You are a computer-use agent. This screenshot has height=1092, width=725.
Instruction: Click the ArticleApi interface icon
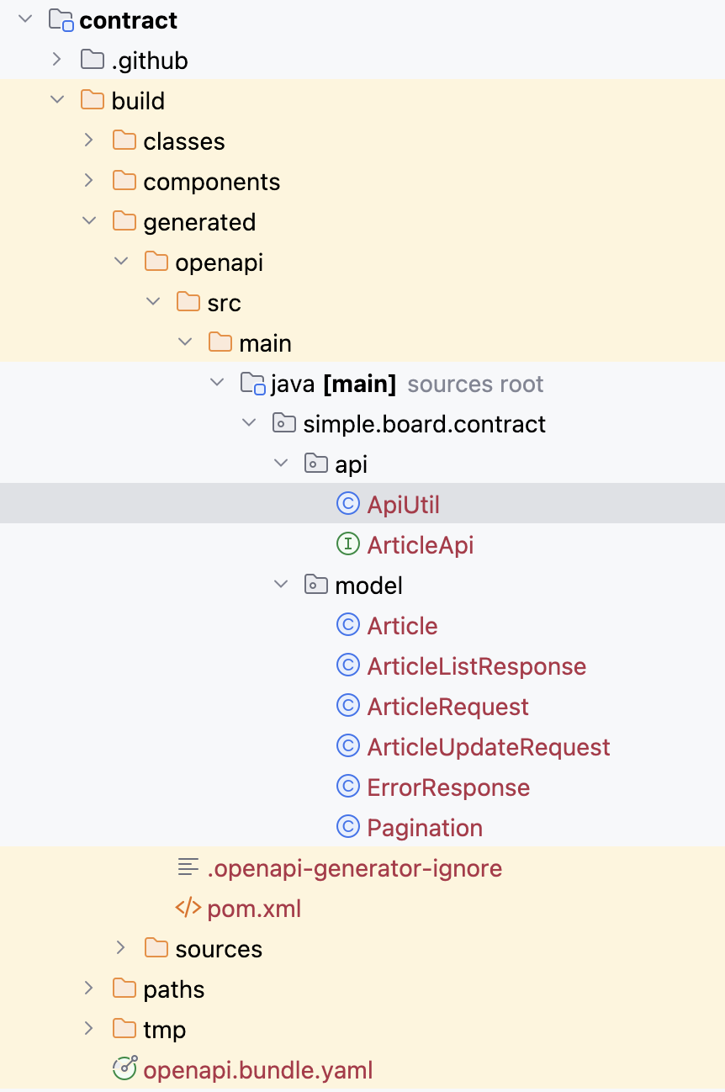(347, 544)
